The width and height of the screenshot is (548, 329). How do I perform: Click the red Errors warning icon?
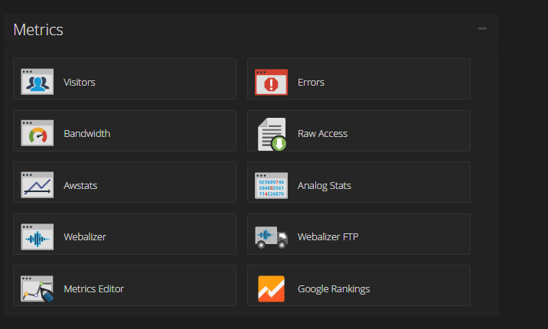(271, 82)
